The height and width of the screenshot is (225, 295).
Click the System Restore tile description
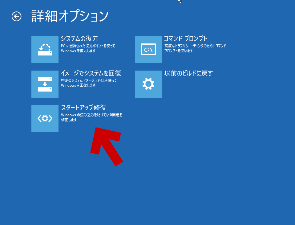87,48
